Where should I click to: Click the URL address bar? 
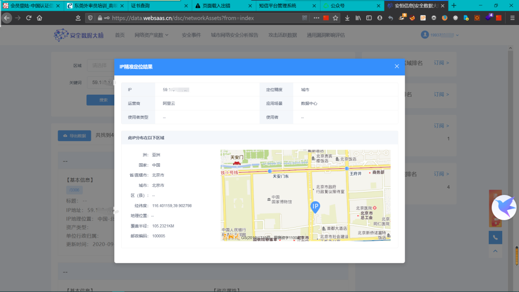click(205, 18)
